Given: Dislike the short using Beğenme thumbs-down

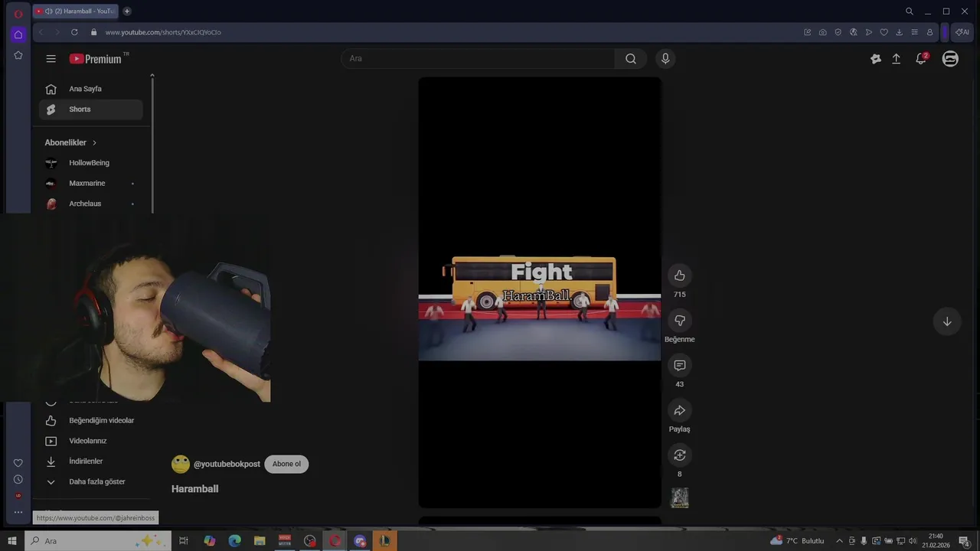Looking at the screenshot, I should click(x=679, y=321).
